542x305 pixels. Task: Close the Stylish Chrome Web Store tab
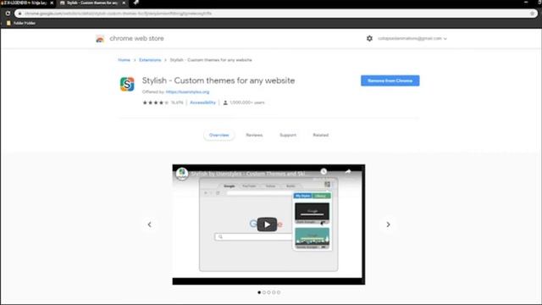tap(124, 3)
